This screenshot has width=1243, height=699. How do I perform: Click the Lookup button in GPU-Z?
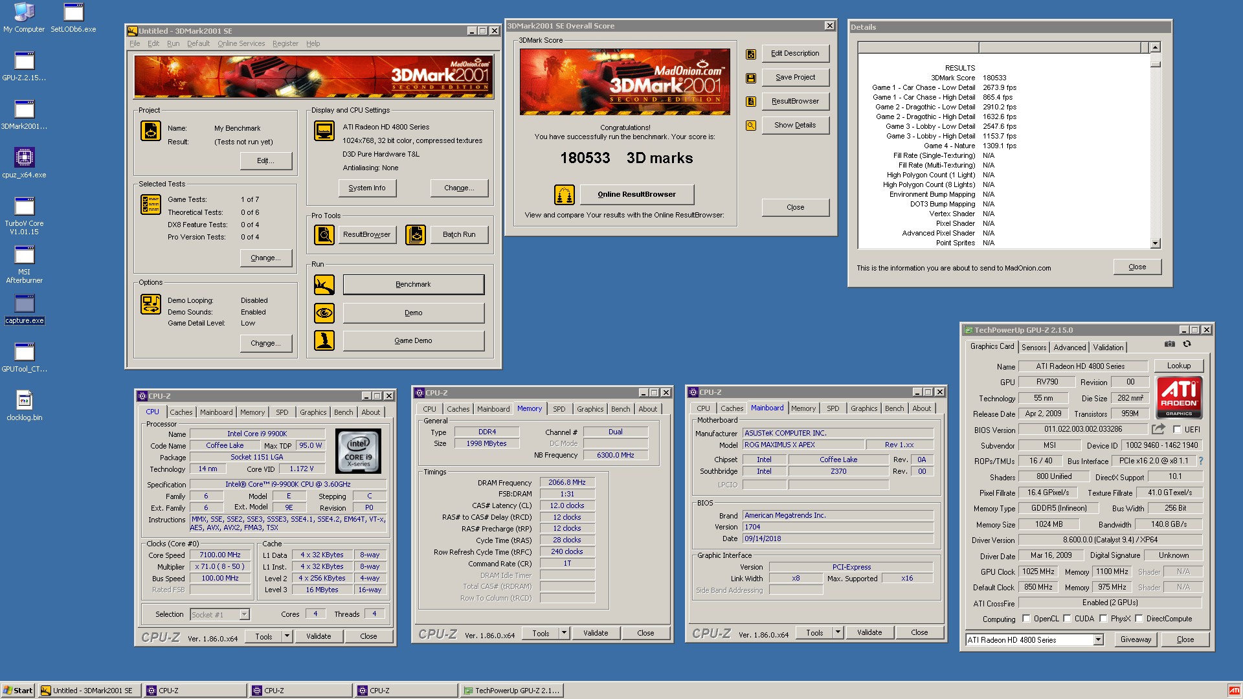1179,366
